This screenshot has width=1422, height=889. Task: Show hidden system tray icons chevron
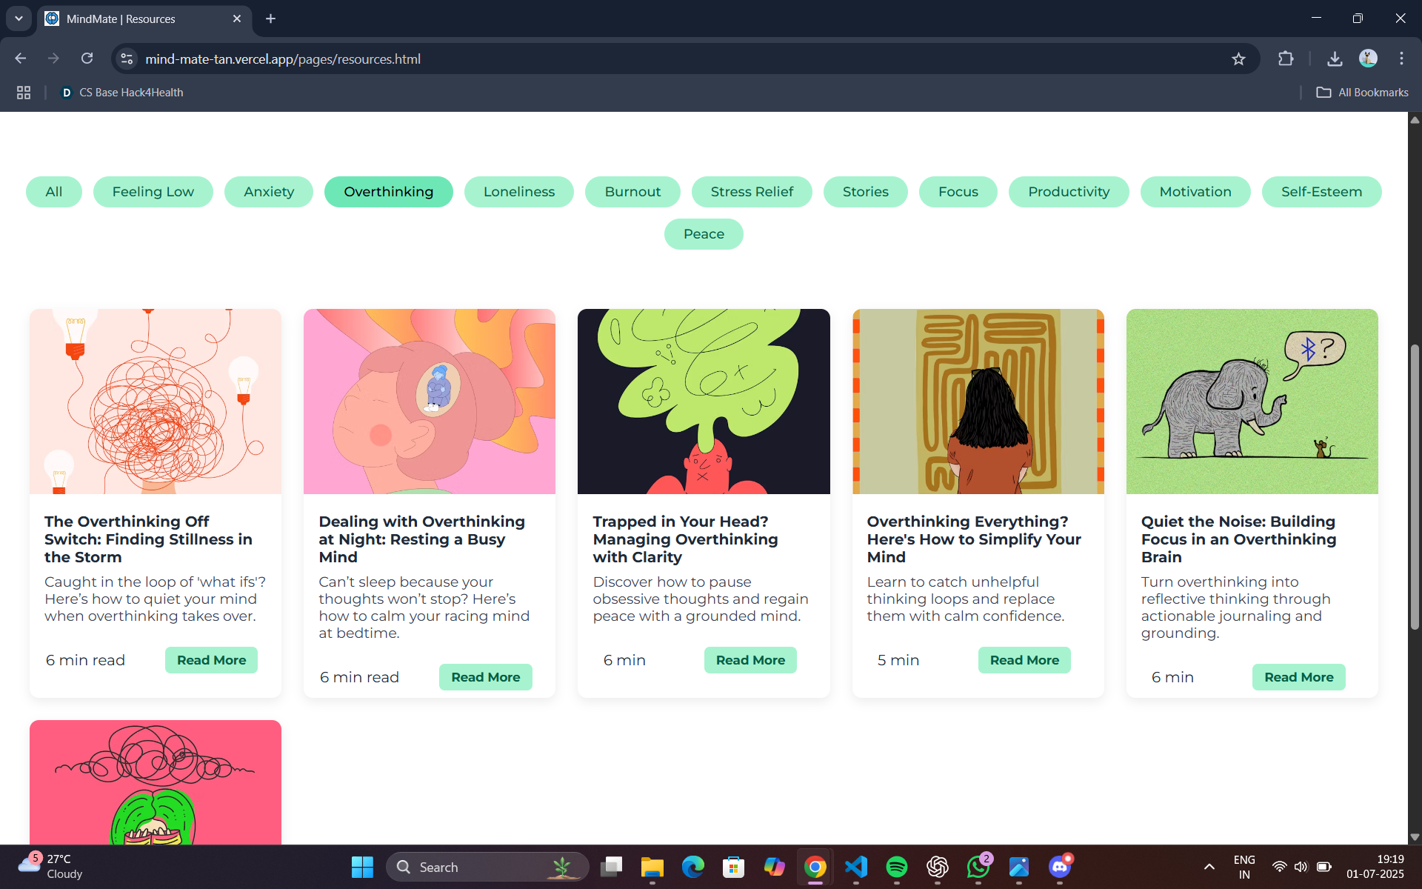coord(1209,867)
